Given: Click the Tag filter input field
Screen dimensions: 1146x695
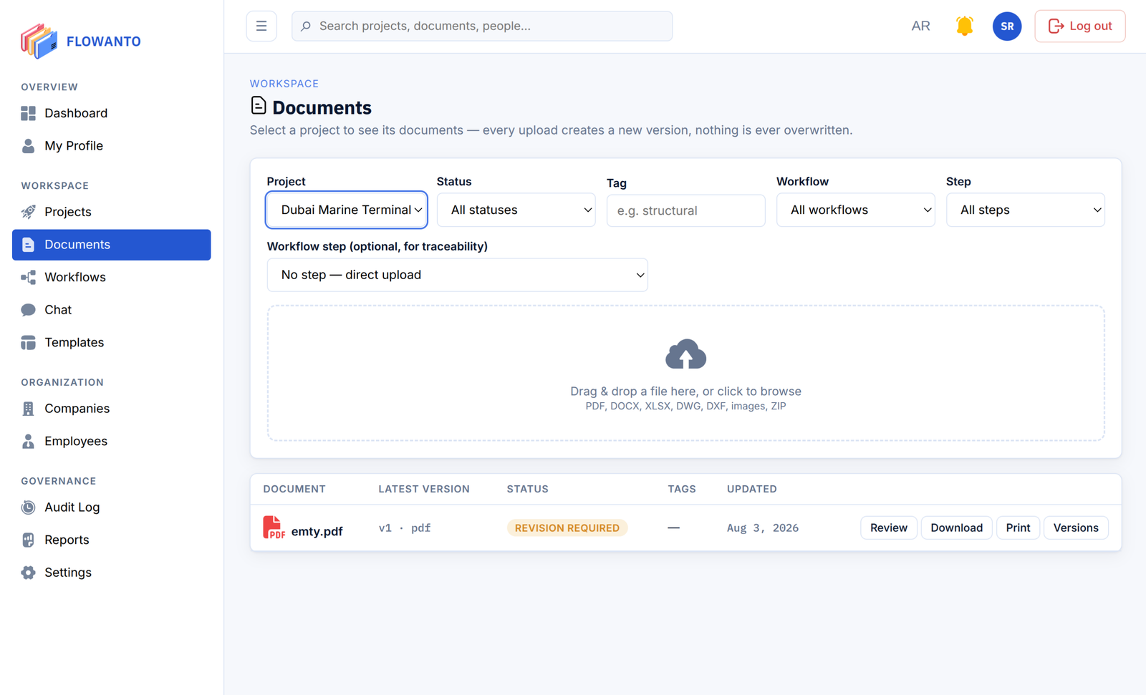Looking at the screenshot, I should [685, 210].
